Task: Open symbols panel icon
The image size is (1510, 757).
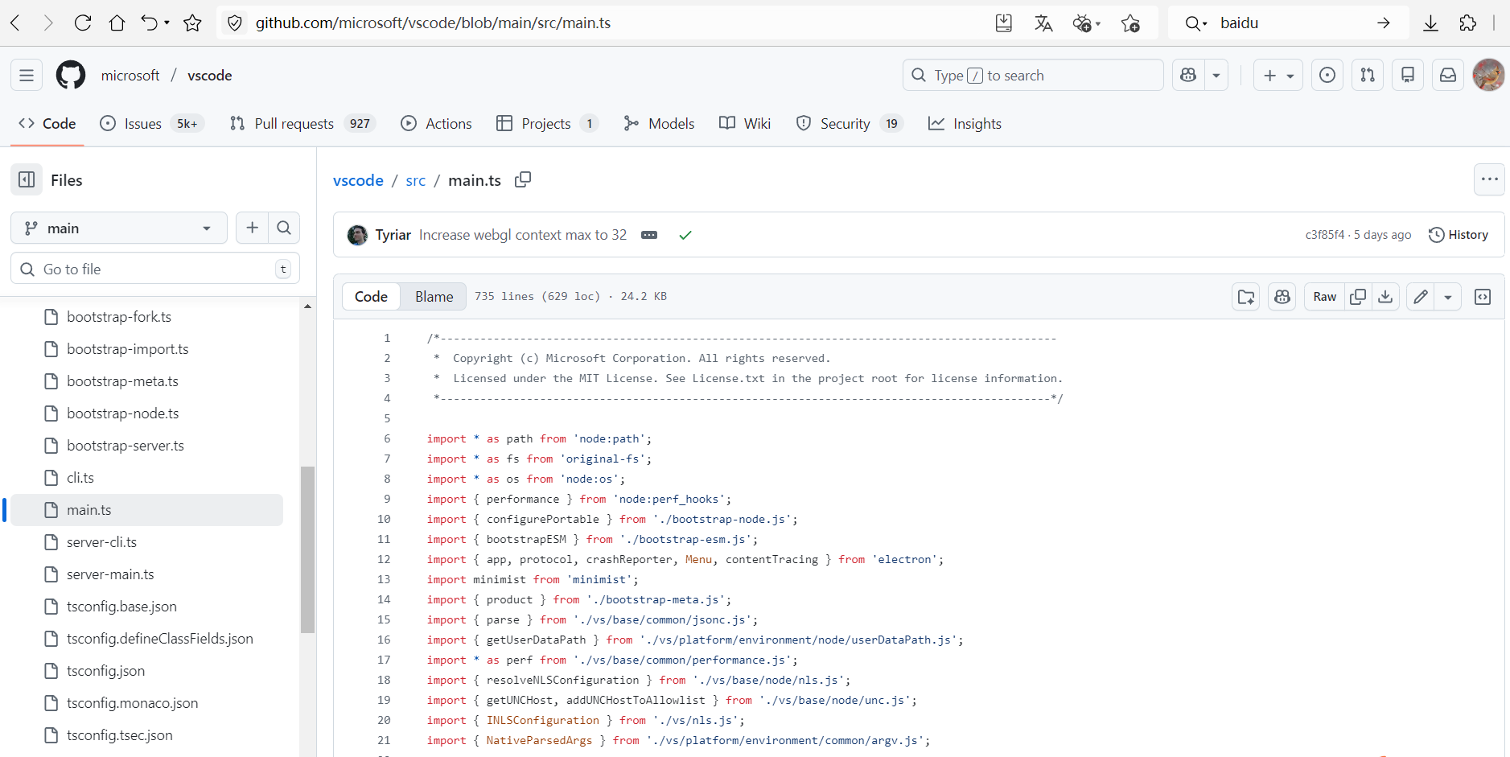Action: click(1483, 297)
